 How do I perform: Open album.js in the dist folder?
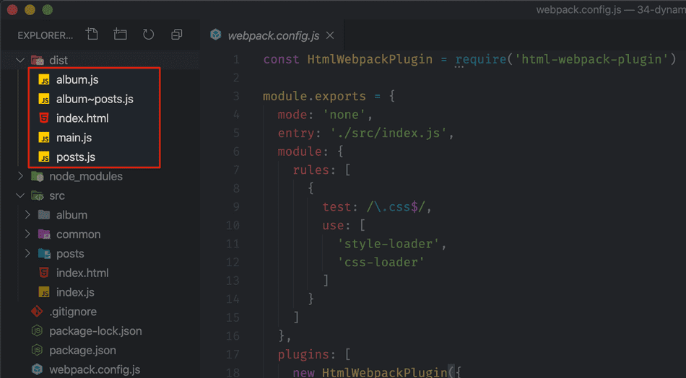[77, 80]
